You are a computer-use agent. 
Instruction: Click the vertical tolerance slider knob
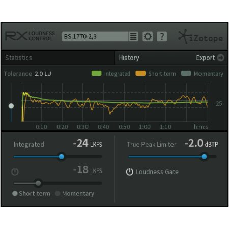tap(11, 106)
